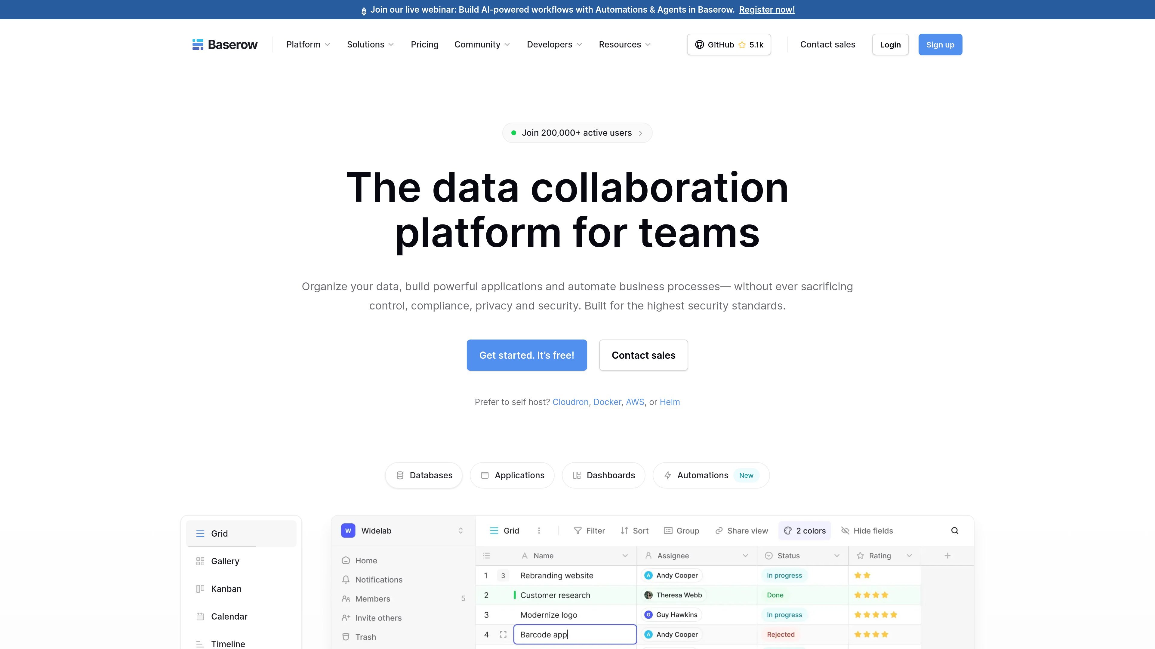Click the Login button
Viewport: 1155px width, 649px height.
[x=890, y=44]
